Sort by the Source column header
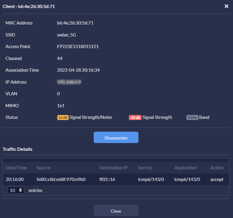Image resolution: width=233 pixels, height=218 pixels. click(43, 168)
